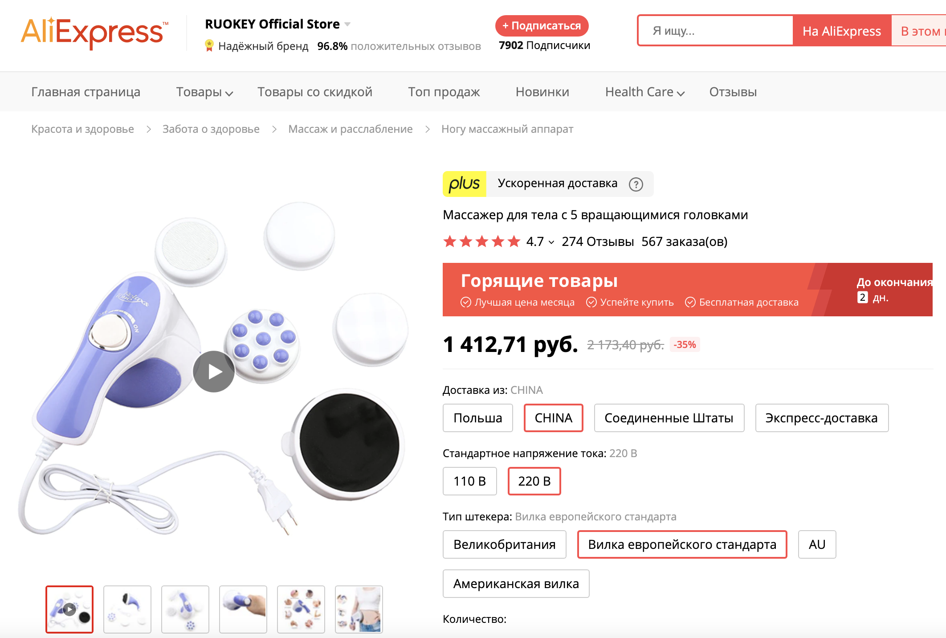The width and height of the screenshot is (946, 638).
Task: Click the yellow plus badge
Action: coord(464,184)
